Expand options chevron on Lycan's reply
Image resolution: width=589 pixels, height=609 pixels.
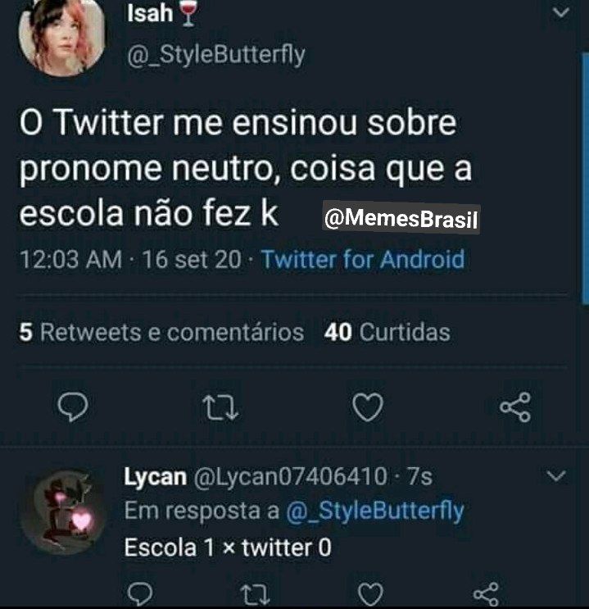(556, 475)
